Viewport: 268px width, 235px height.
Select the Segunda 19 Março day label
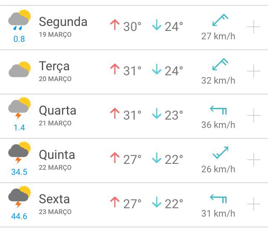63,26
